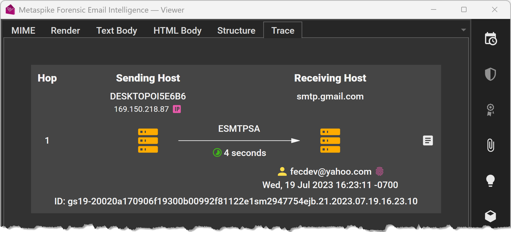Click the yellow user icon beside fecdev@yahoo.com
Image resolution: width=511 pixels, height=232 pixels.
282,172
